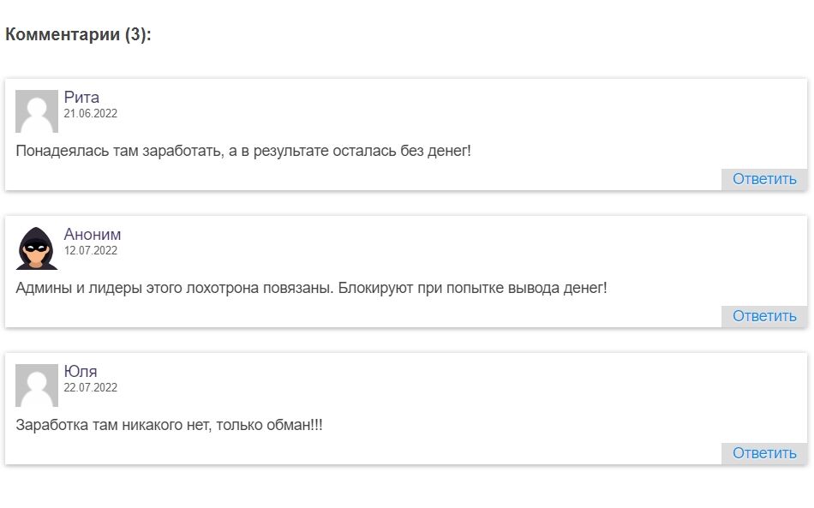The width and height of the screenshot is (814, 508).
Task: Click the author name Юля
Action: pyautogui.click(x=81, y=372)
